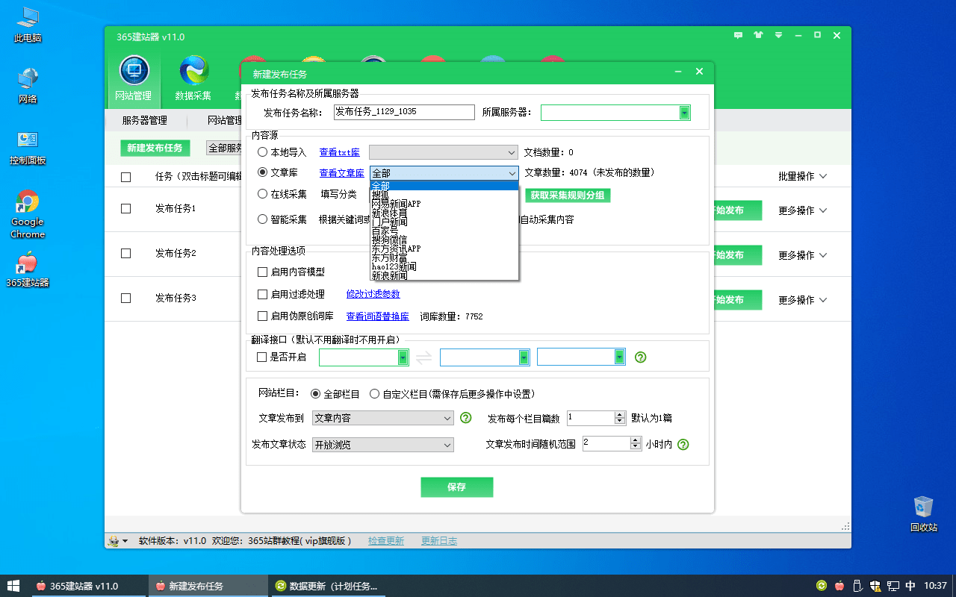Enable the 启用伪原创词库 checkbox

(262, 316)
